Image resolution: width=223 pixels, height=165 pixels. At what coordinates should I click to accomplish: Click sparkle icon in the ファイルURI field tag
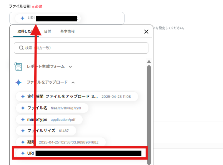[22, 18]
